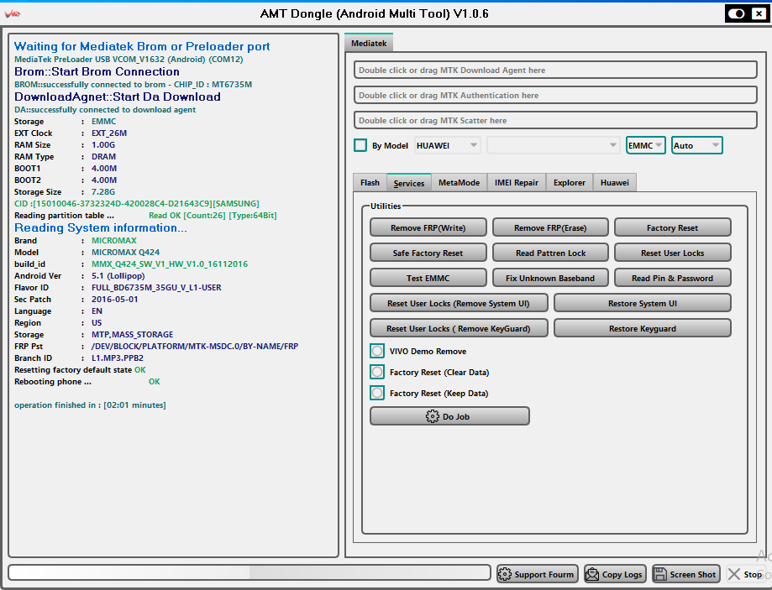
Task: Click the operation finished time line
Action: pos(90,405)
